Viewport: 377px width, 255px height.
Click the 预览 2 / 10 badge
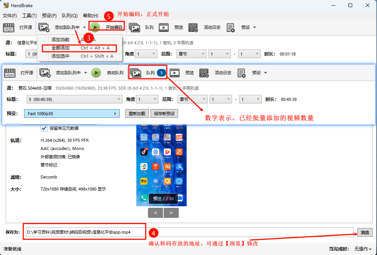click(163, 199)
